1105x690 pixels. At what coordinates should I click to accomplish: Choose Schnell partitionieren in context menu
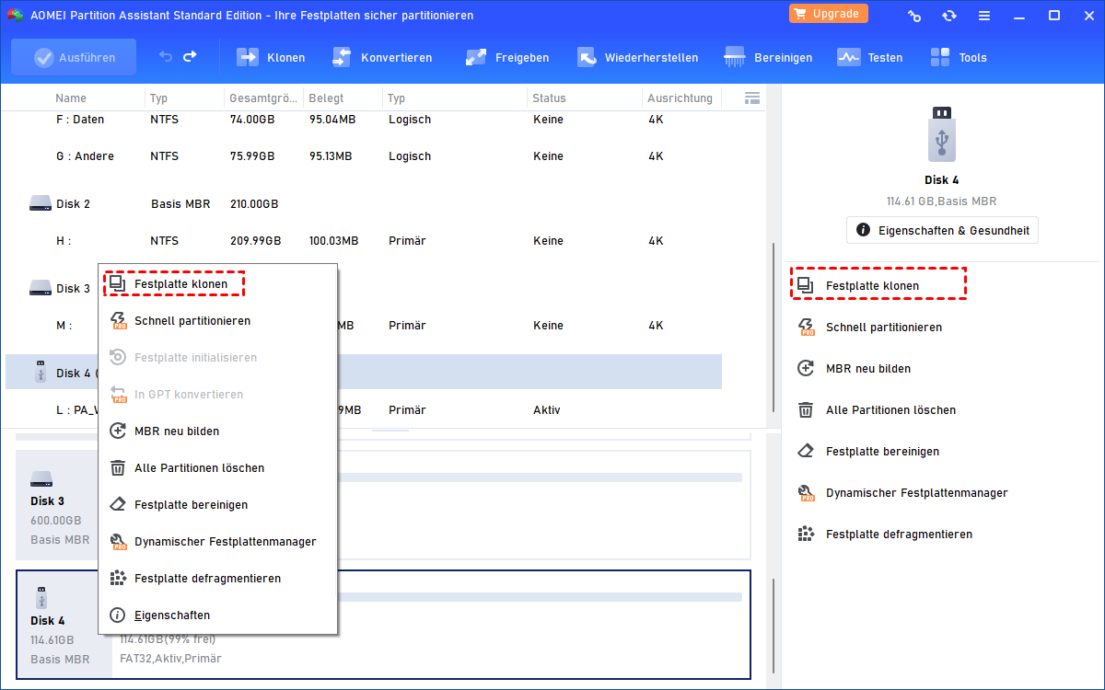click(x=217, y=321)
